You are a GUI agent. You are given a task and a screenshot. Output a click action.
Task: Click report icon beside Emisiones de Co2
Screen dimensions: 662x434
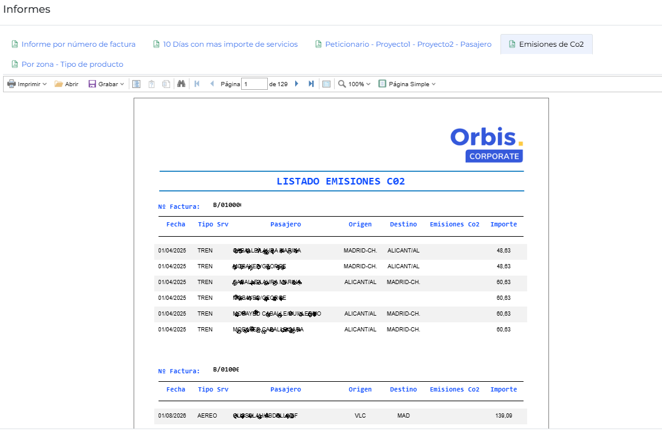click(x=512, y=44)
